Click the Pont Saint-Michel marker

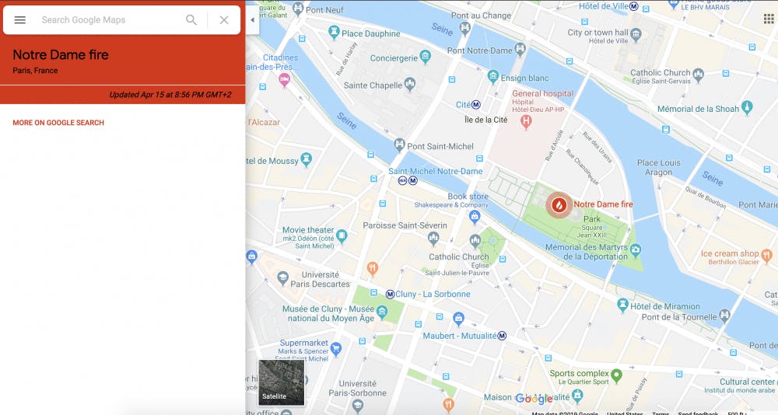pyautogui.click(x=399, y=145)
